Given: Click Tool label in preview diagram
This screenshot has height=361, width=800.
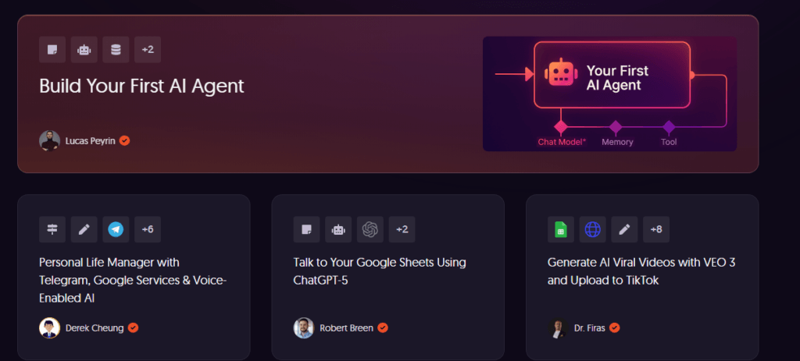Looking at the screenshot, I should click(669, 142).
